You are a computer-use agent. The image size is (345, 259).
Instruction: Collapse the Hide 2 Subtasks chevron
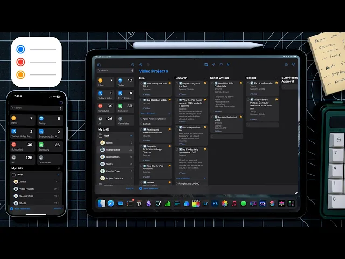pos(169,113)
